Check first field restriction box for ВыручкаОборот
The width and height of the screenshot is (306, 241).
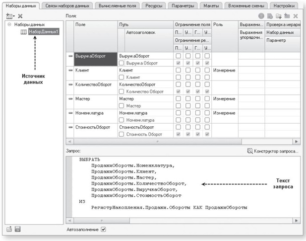pyautogui.click(x=178, y=56)
